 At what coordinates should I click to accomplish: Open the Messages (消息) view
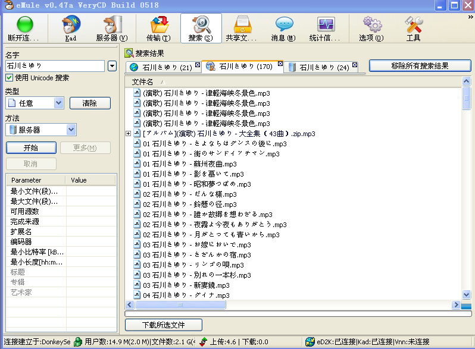(283, 29)
